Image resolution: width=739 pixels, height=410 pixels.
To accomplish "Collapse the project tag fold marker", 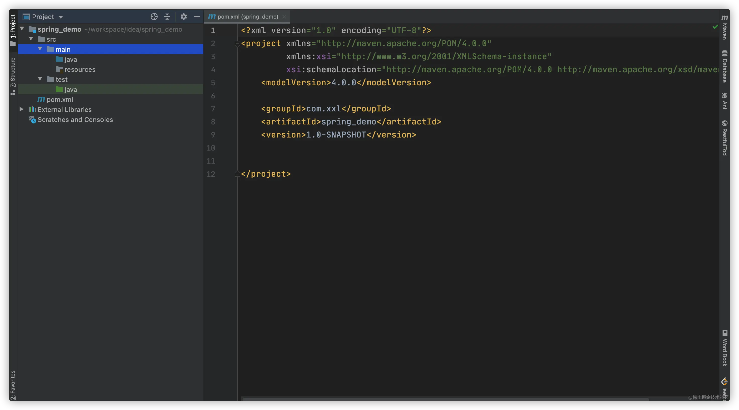I will coord(237,44).
